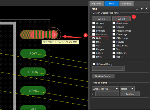Switch to the Options tab
The width and height of the screenshot is (150, 110).
[97, 4]
